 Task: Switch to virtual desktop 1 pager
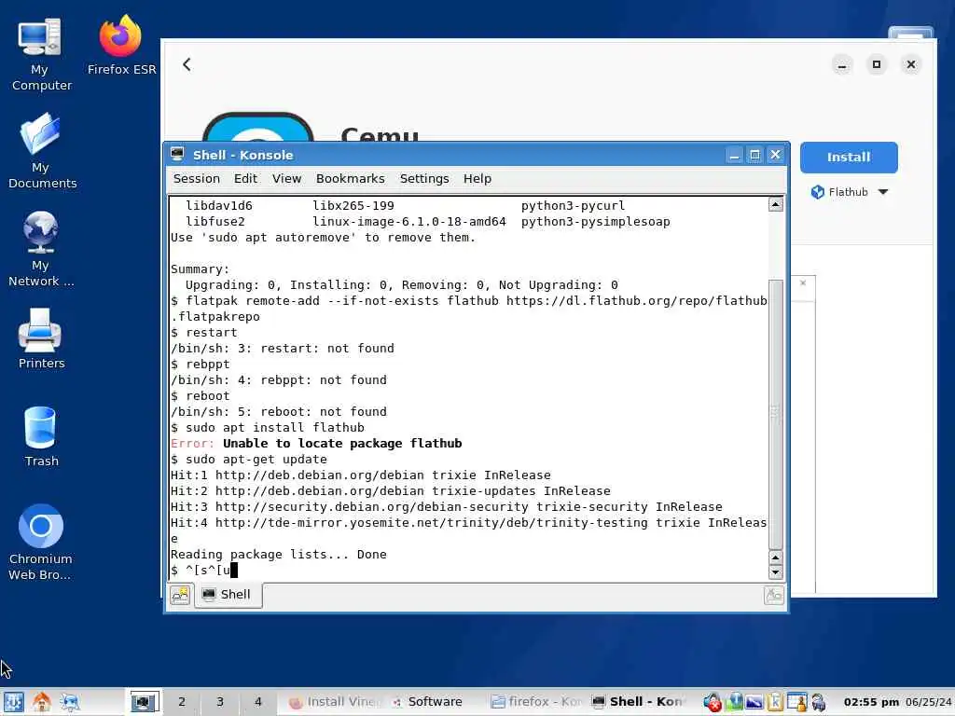pos(143,702)
